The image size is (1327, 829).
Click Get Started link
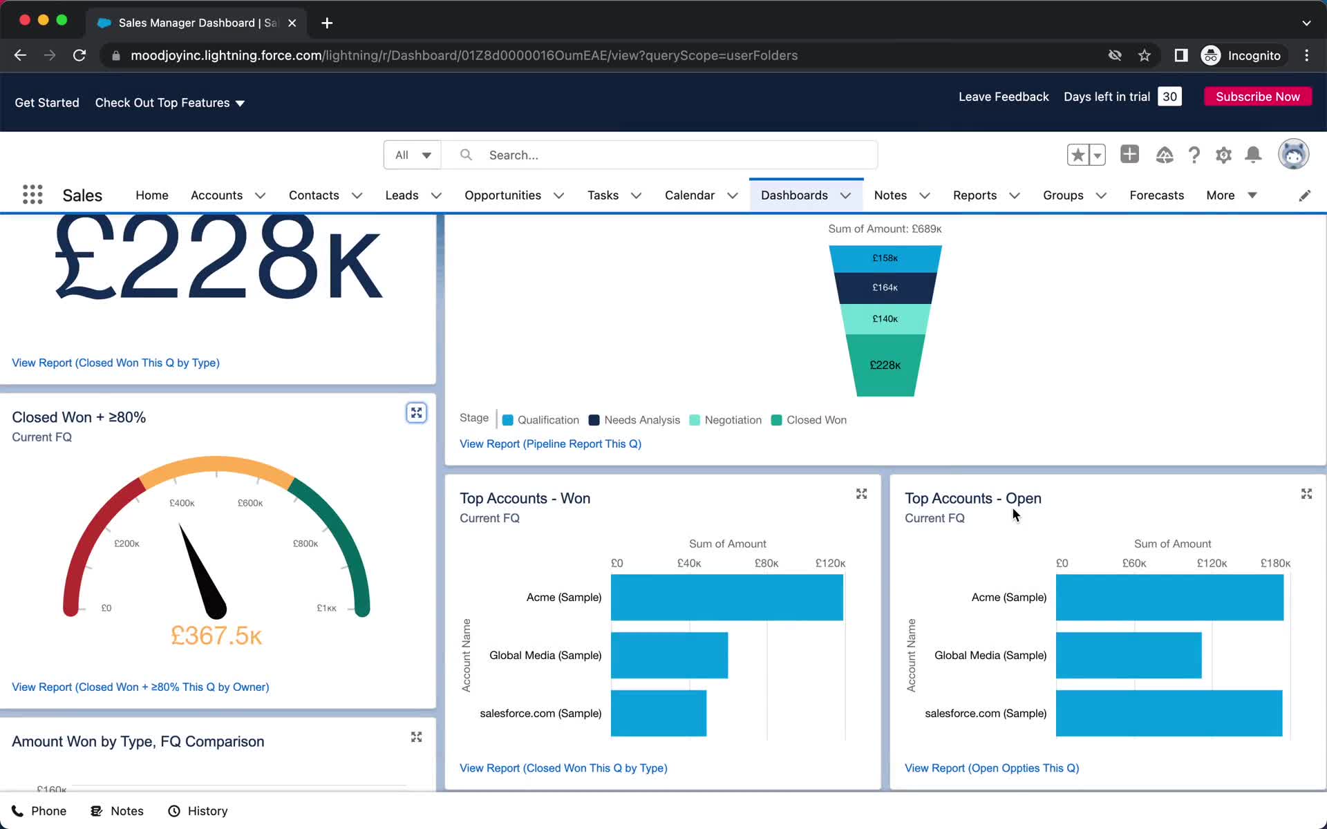click(x=47, y=103)
